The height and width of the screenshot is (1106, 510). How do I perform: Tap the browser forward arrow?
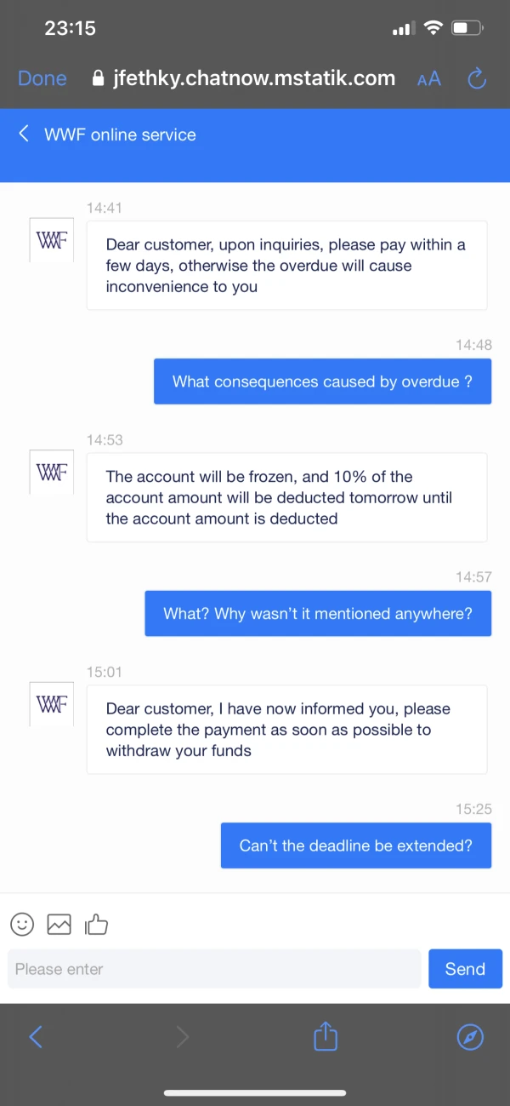coord(182,1036)
